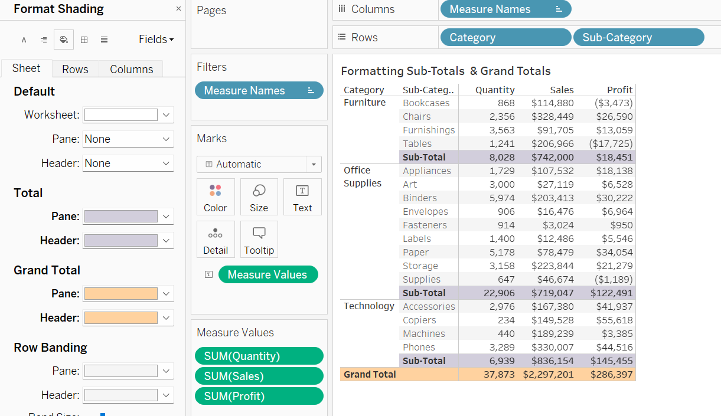Select the Sub-Category pill on Rows
The height and width of the screenshot is (416, 721).
tap(638, 37)
